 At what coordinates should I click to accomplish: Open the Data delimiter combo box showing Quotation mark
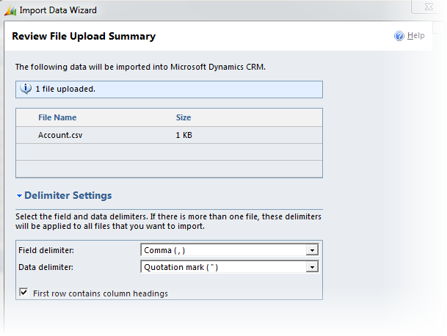coord(223,267)
